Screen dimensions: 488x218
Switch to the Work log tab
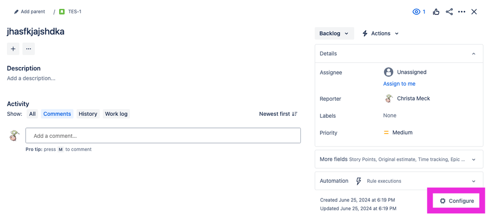116,114
